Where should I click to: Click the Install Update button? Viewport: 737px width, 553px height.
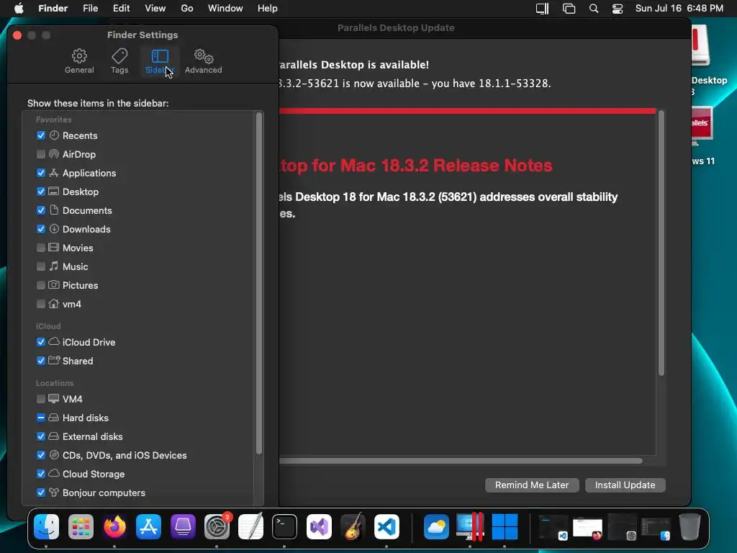click(625, 485)
